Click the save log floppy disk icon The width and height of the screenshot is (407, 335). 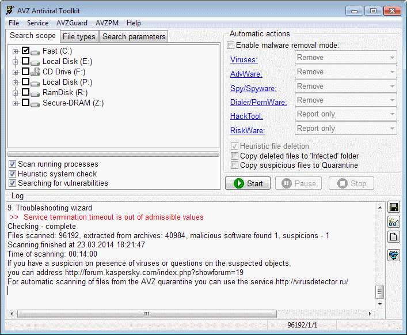pos(394,208)
